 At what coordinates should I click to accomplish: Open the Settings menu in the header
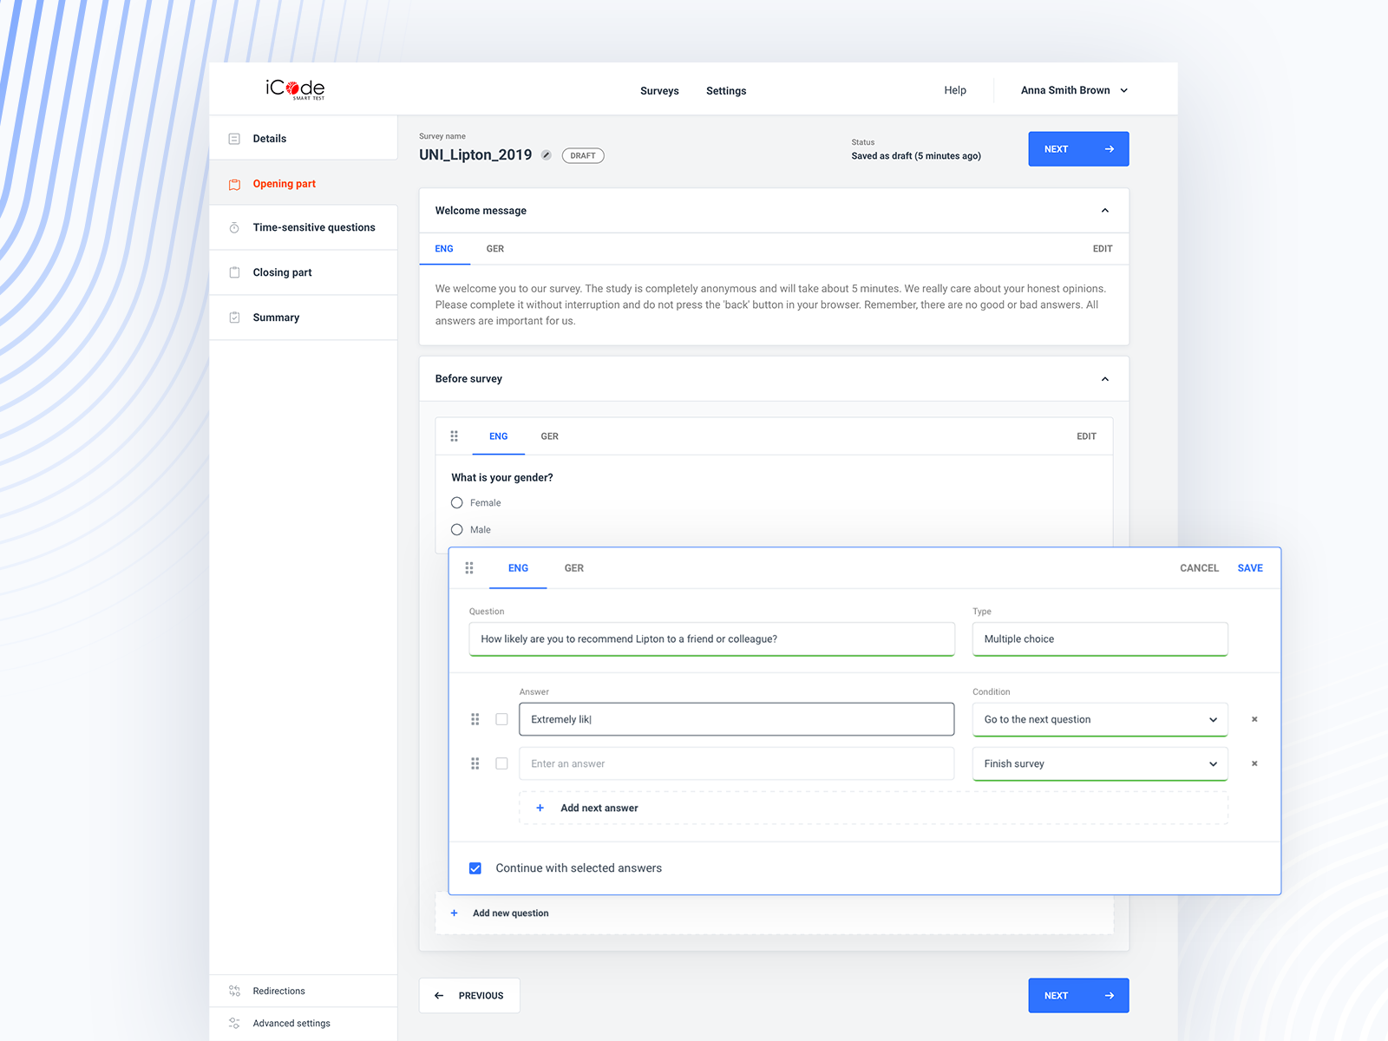[x=726, y=90]
